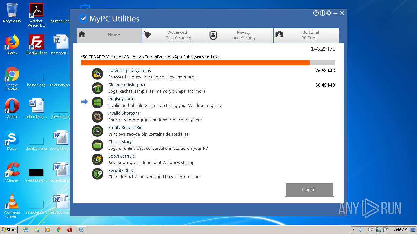The height and width of the screenshot is (234, 417).
Task: Open the Security Check link
Action: 122,171
